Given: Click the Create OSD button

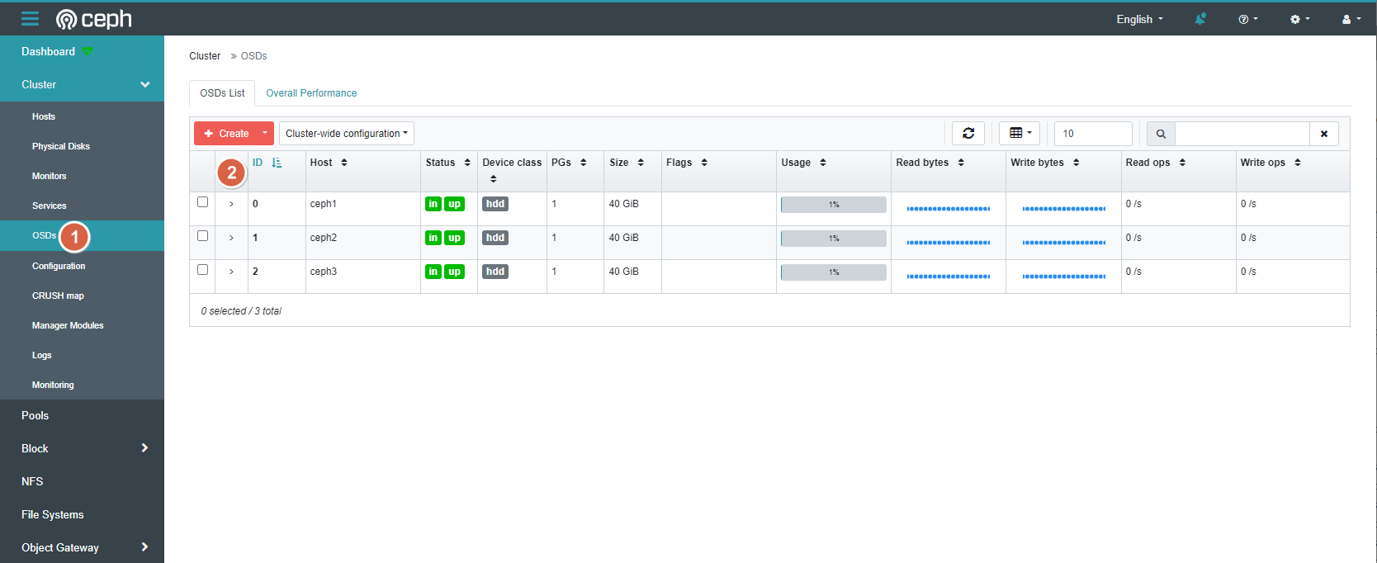Looking at the screenshot, I should [x=226, y=133].
